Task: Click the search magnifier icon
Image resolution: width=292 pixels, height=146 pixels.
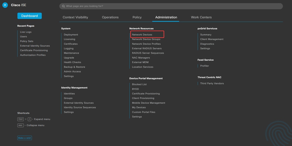Action: (63, 6)
